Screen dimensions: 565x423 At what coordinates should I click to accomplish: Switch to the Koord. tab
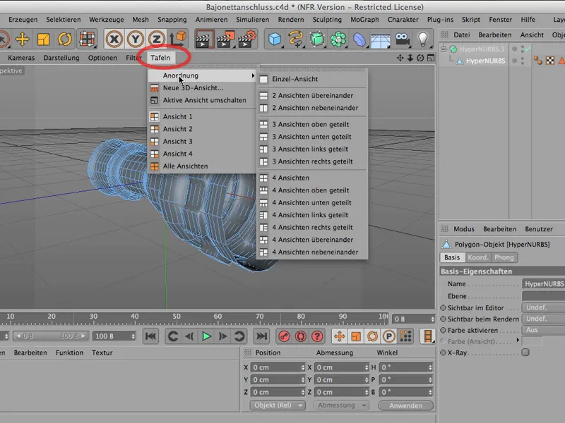coord(478,257)
